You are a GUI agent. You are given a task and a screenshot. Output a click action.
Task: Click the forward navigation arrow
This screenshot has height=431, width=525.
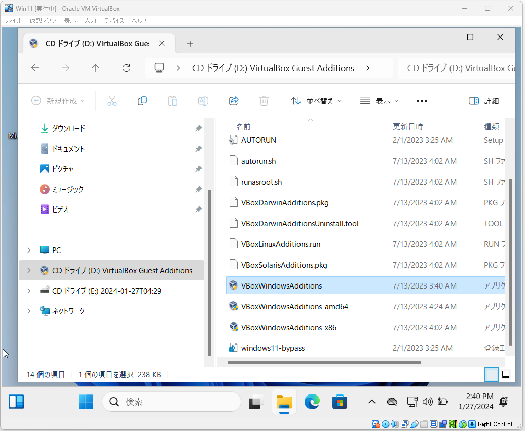(66, 68)
